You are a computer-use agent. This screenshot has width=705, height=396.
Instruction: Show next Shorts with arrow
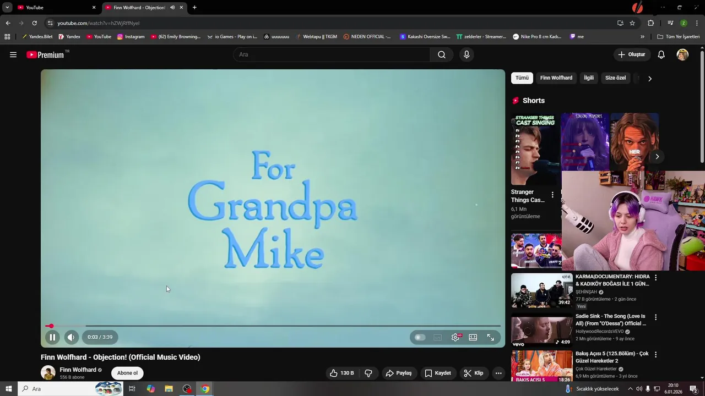click(x=657, y=157)
